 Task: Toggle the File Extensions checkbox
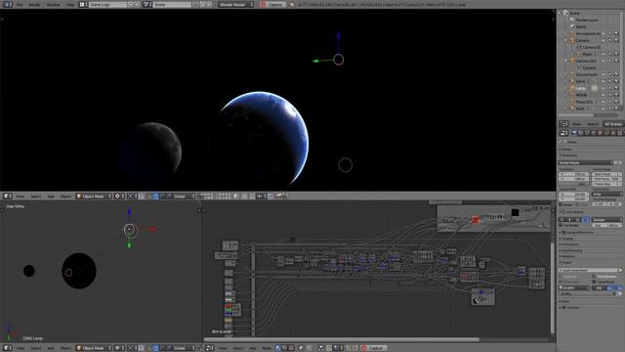point(594,276)
